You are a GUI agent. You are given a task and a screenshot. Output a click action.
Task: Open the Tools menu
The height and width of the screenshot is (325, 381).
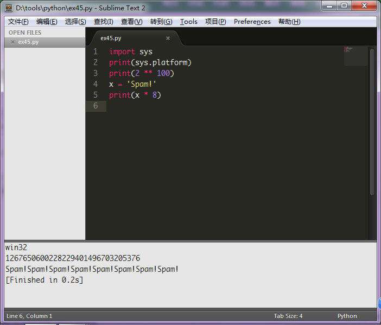[189, 22]
